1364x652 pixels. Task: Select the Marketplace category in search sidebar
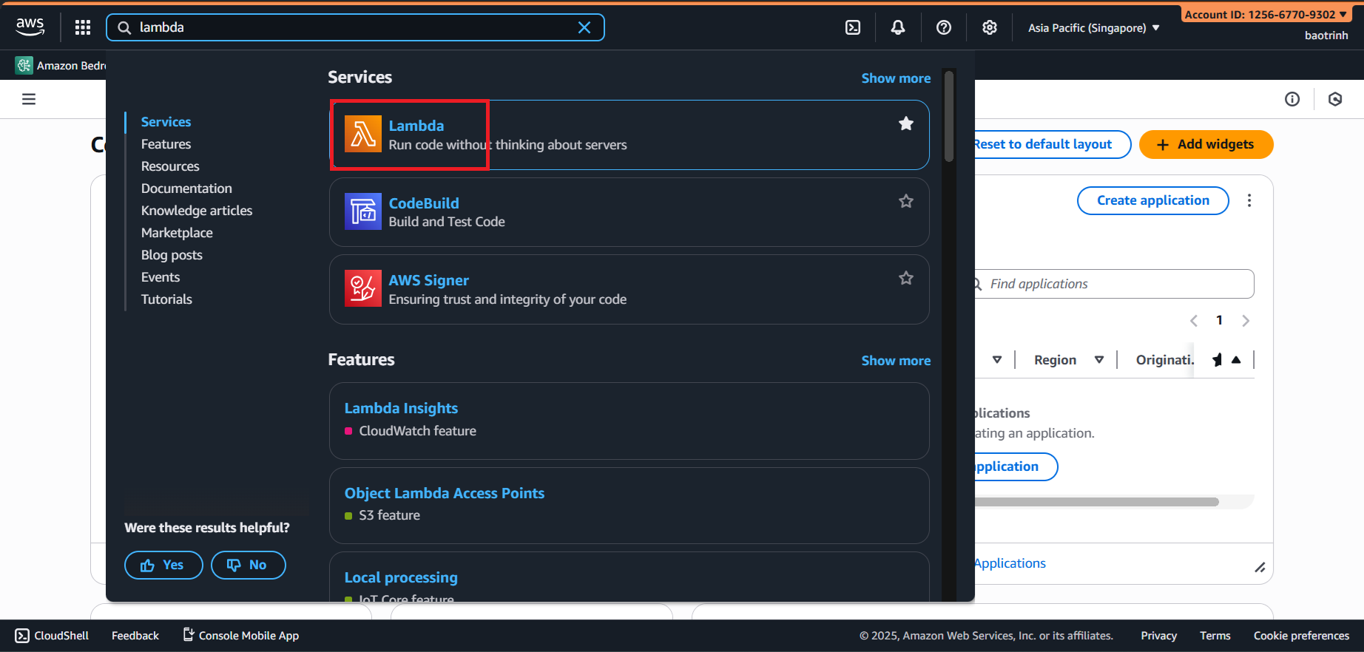(177, 233)
